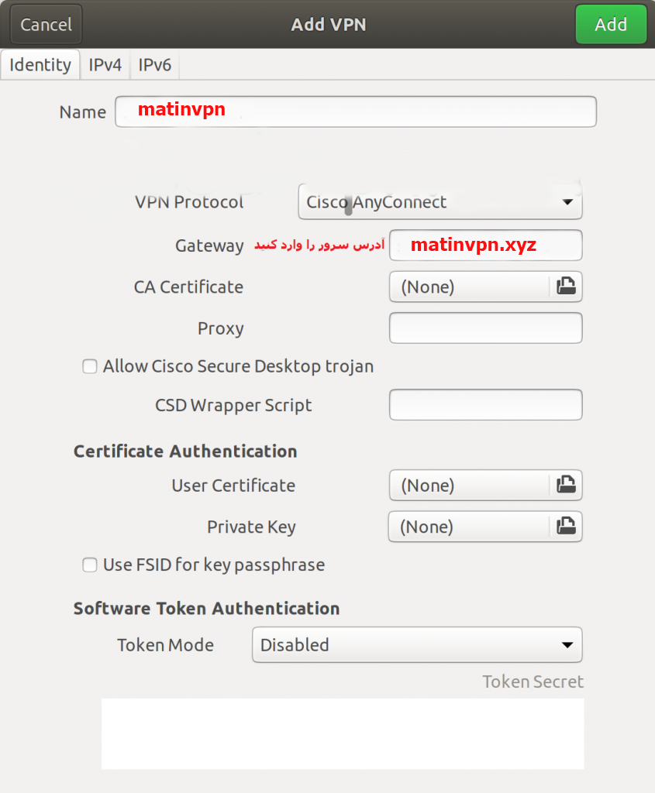Click the CSD Wrapper Script field

pos(485,405)
